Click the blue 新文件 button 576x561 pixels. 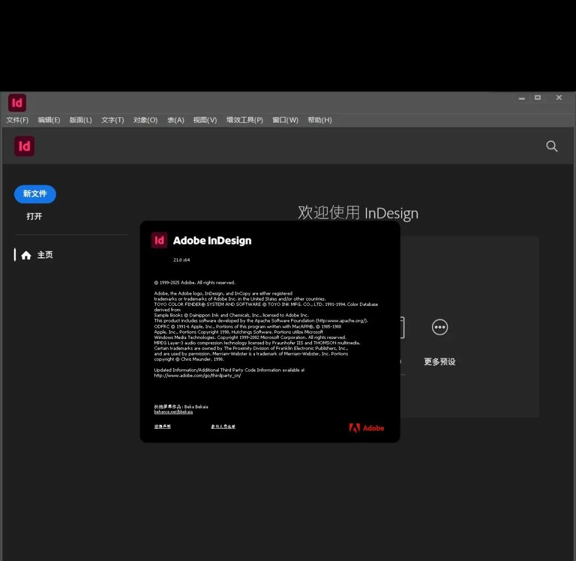pyautogui.click(x=35, y=194)
